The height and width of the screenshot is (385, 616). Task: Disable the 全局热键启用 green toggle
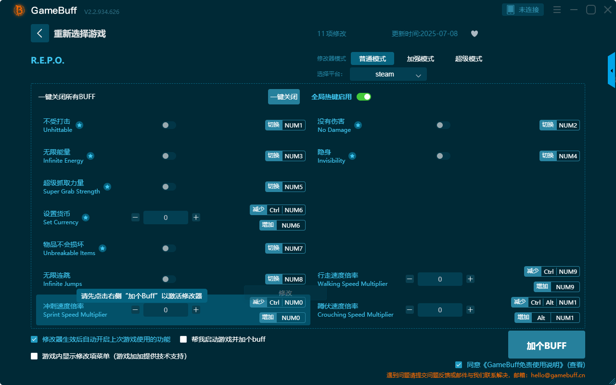point(364,97)
